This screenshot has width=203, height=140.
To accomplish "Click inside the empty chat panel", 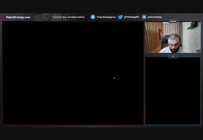I will [173, 91].
